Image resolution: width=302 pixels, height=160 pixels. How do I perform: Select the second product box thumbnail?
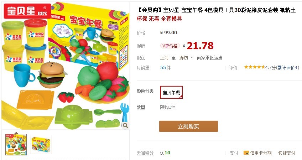pos(41,145)
